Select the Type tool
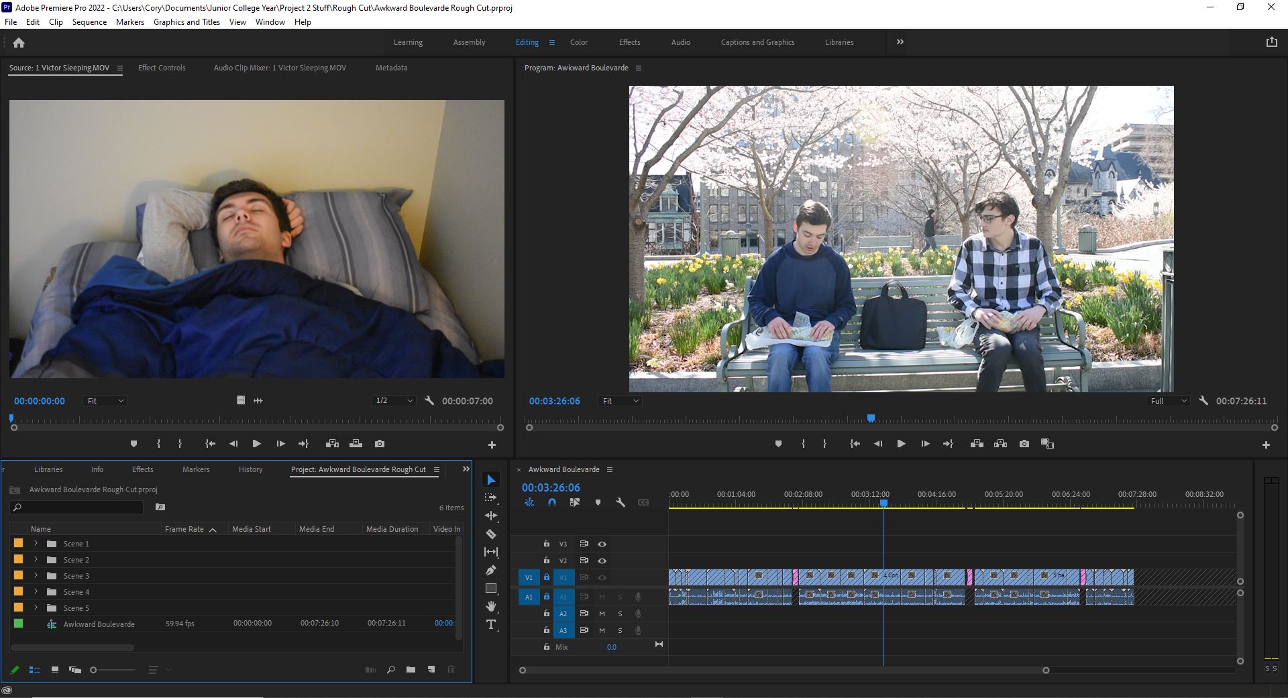Viewport: 1288px width, 698px height. 491,625
